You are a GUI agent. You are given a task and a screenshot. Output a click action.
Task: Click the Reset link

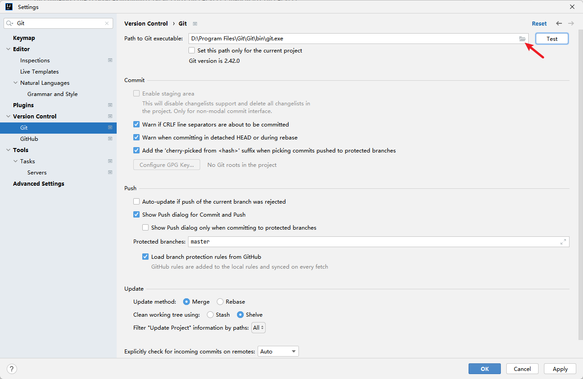point(539,24)
